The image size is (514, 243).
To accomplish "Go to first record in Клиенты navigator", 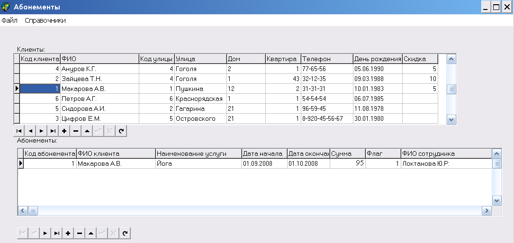I will point(19,131).
